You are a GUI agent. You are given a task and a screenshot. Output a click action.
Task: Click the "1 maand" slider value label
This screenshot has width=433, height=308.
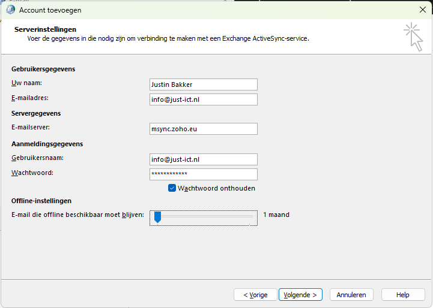276,215
